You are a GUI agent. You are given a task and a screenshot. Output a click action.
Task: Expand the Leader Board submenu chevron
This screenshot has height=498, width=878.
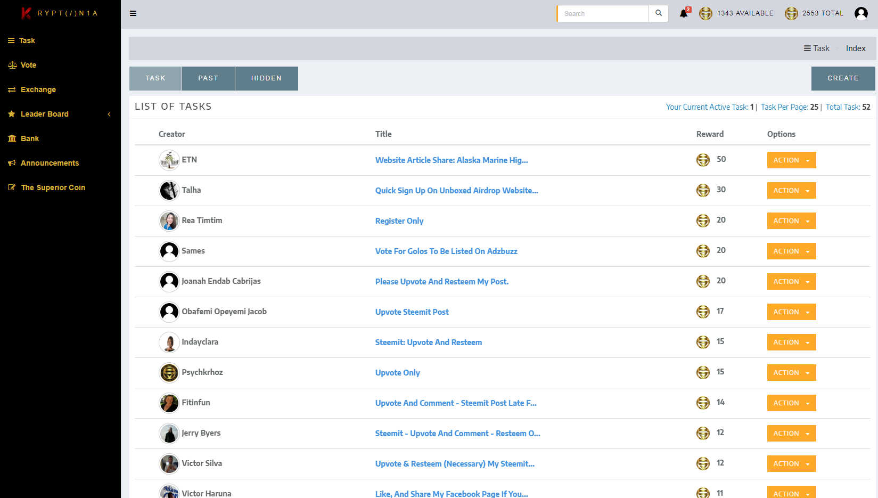click(109, 114)
